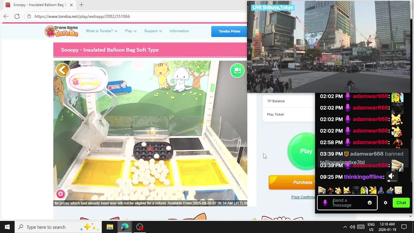Viewport: 414px width, 233px height.
Task: Click the speaker emote in thinkingoffline's message
Action: pos(391,176)
